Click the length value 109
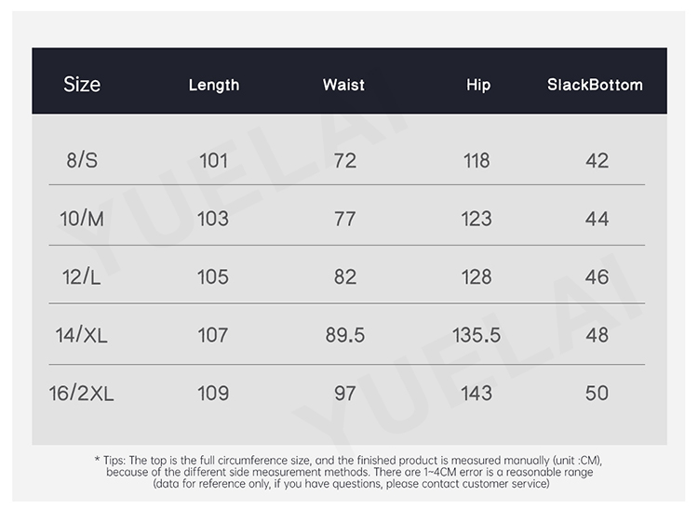 (x=213, y=393)
